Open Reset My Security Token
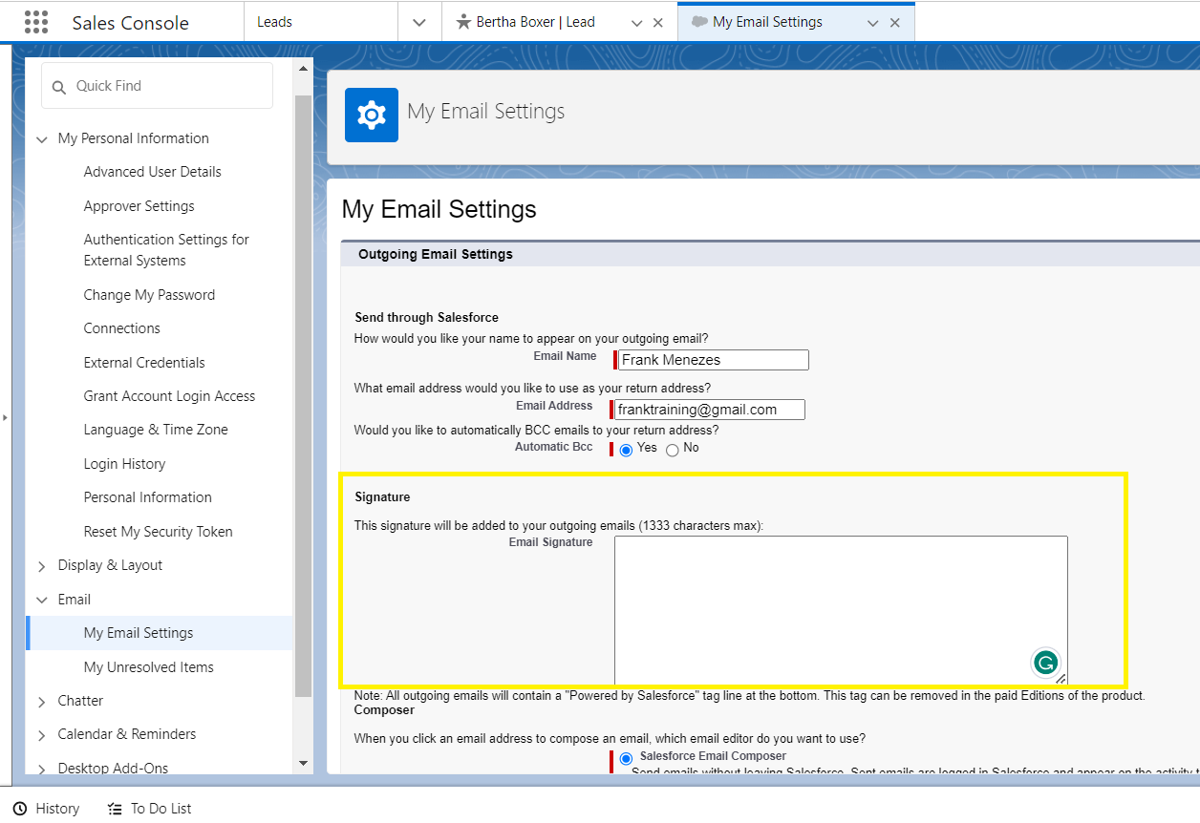This screenshot has height=823, width=1200. point(159,532)
